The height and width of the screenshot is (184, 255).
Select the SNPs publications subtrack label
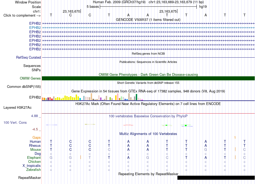(36, 70)
